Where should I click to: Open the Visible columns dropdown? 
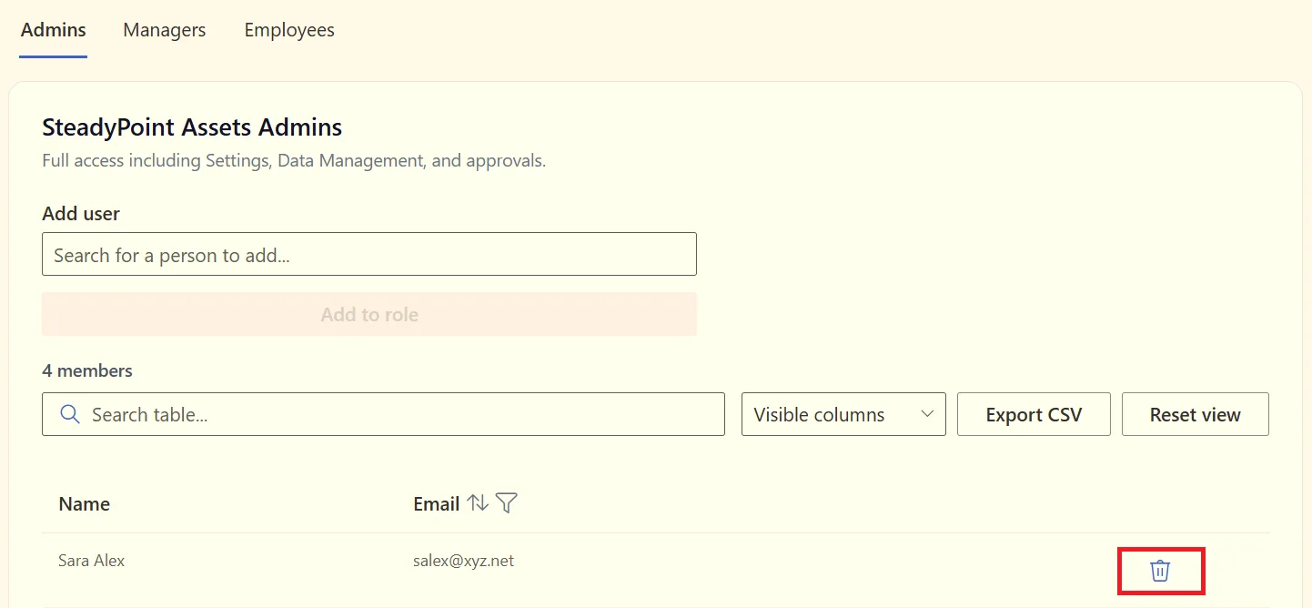pyautogui.click(x=843, y=414)
